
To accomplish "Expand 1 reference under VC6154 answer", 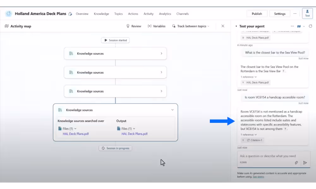I will coord(249,135).
